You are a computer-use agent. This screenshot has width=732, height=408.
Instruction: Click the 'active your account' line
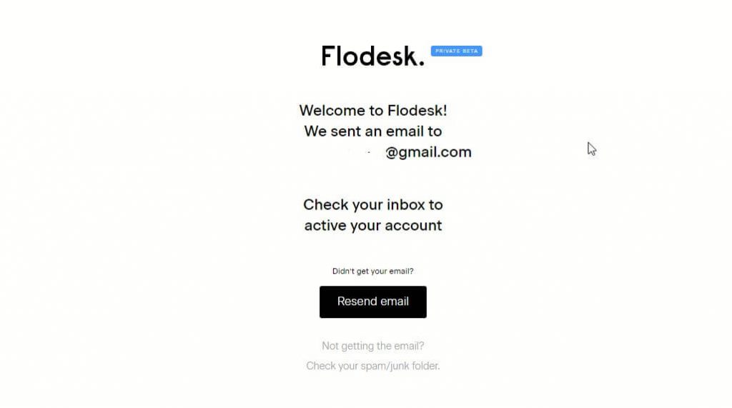(x=373, y=226)
